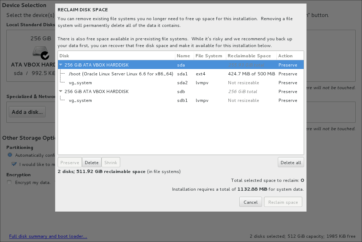Click the Preserve button
Viewport: 362px width, 242px height.
click(70, 162)
